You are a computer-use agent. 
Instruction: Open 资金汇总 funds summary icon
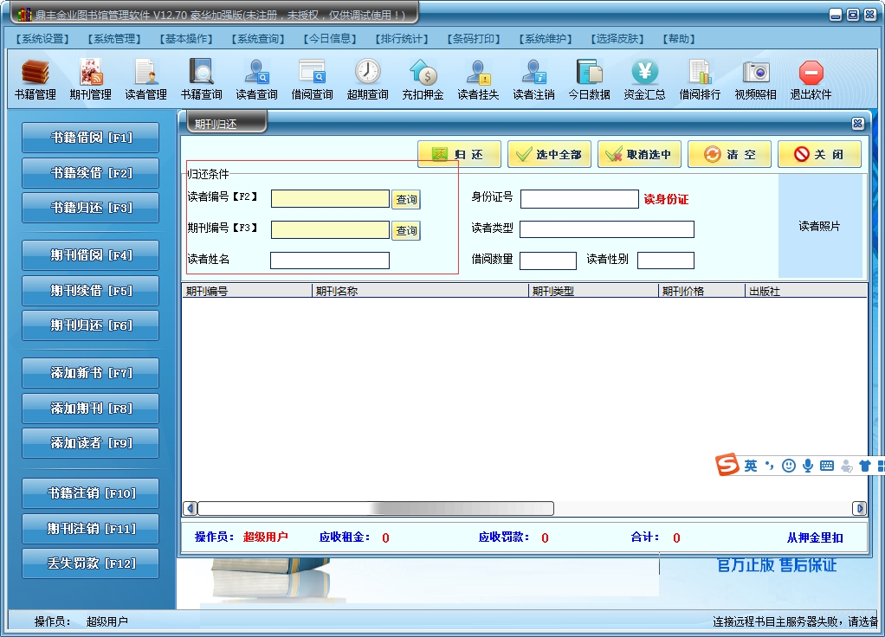pos(644,79)
